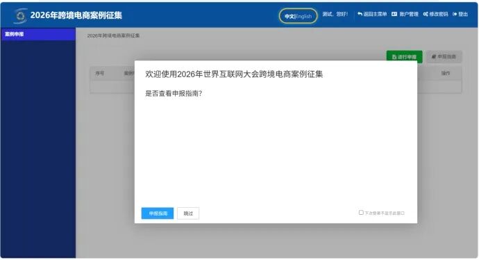
Task: Select 案例申报 in the sidebar
Action: click(x=38, y=34)
